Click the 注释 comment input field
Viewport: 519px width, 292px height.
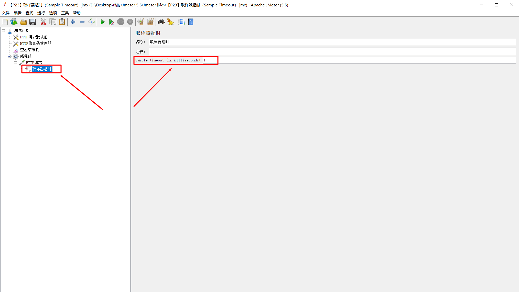pyautogui.click(x=332, y=52)
